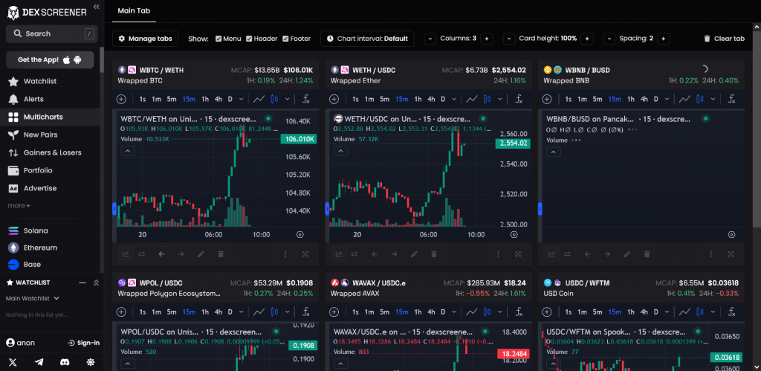Image resolution: width=761 pixels, height=371 pixels.
Task: Minimize the Watchlist panel with dash icon
Action: (x=82, y=283)
